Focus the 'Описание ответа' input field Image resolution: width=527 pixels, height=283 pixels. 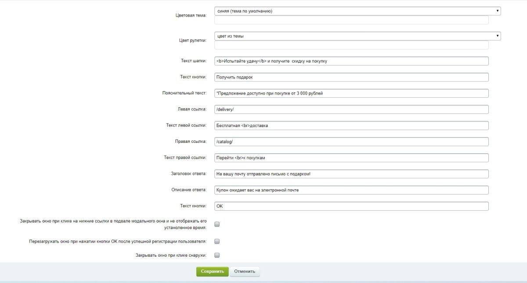coord(351,190)
